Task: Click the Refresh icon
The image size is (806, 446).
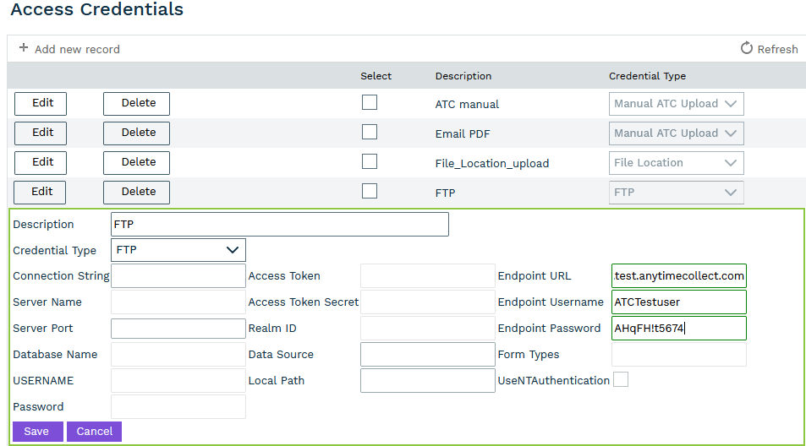Action: pyautogui.click(x=746, y=48)
